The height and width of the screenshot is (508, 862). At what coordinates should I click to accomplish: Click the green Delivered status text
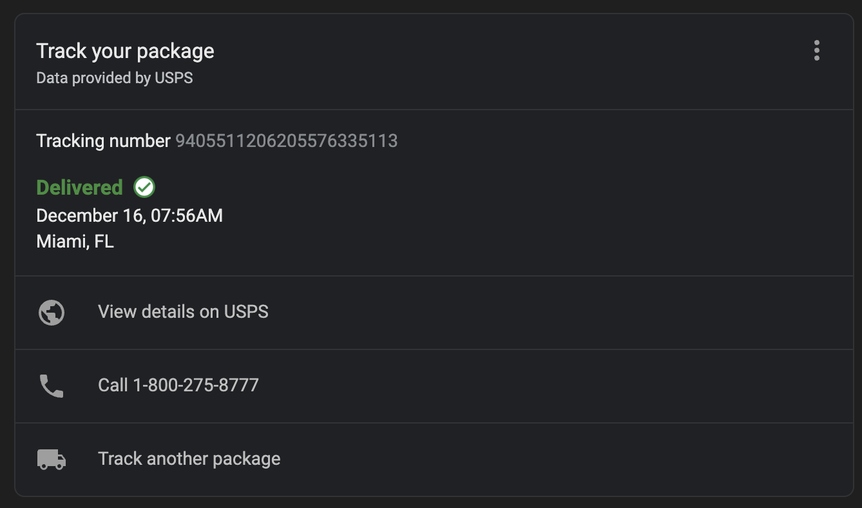pos(79,188)
